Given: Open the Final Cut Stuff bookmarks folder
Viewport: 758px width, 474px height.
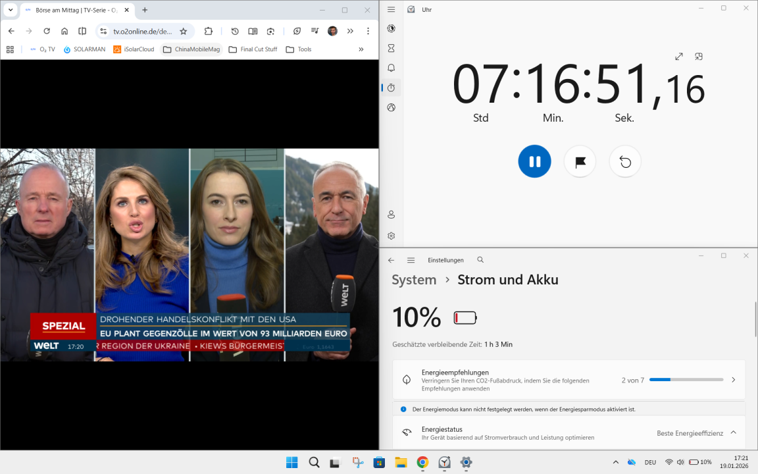Looking at the screenshot, I should click(253, 49).
